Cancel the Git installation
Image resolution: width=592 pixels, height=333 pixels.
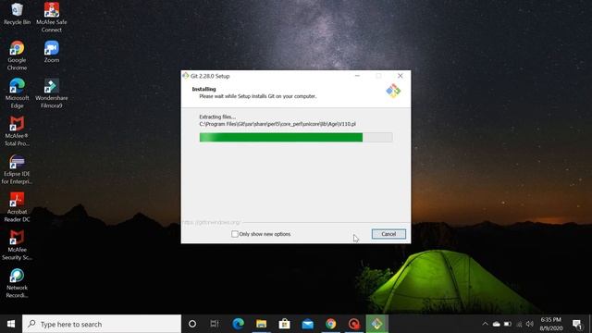[x=388, y=234]
